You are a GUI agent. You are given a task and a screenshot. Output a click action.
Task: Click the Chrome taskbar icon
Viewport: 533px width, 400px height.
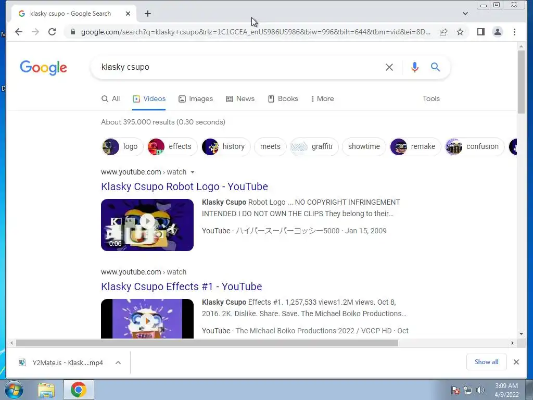(78, 390)
